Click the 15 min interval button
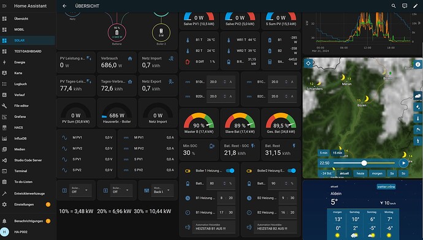This screenshot has height=240, width=423. click(x=337, y=152)
